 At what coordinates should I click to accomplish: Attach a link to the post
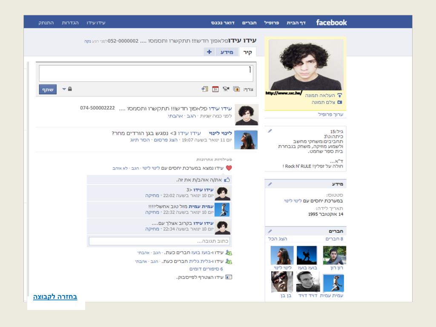205,89
